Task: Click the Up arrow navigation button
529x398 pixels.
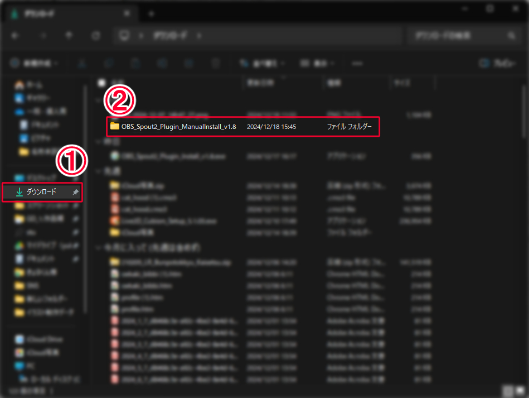Action: pyautogui.click(x=69, y=36)
